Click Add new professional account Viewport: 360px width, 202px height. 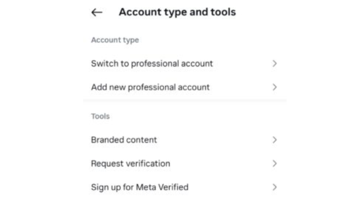click(x=150, y=87)
